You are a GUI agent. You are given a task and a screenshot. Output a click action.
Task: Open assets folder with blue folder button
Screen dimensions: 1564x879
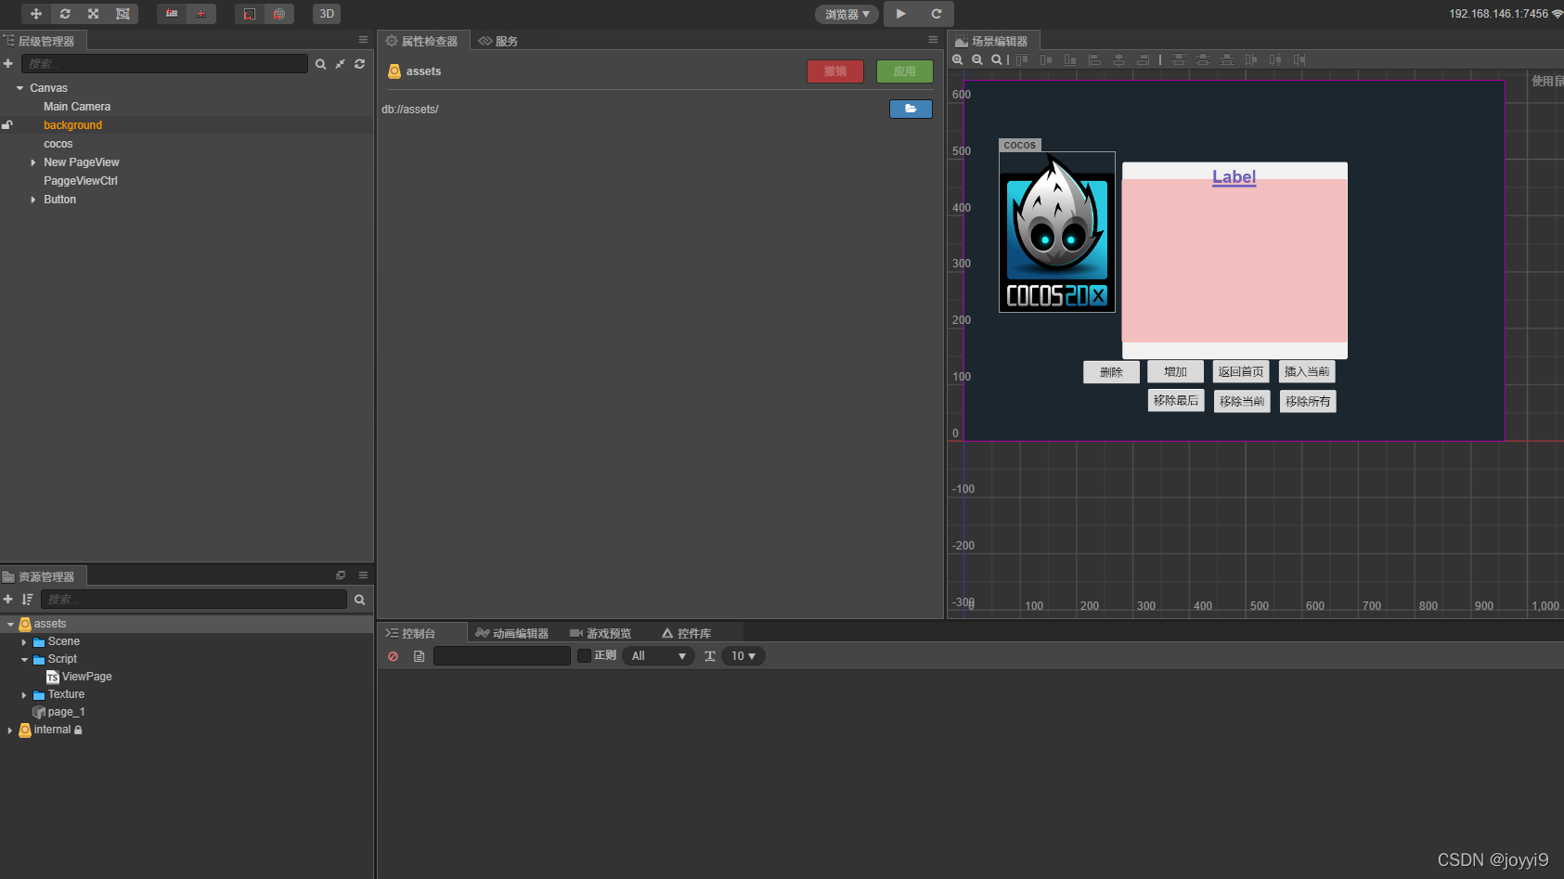(911, 109)
